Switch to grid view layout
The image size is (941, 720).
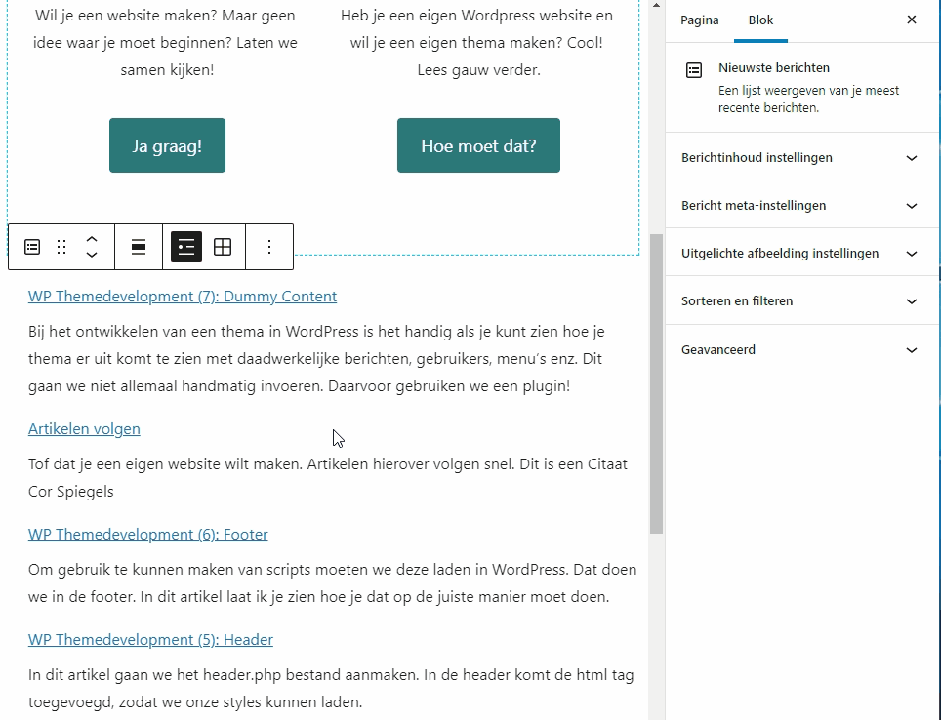pos(223,247)
